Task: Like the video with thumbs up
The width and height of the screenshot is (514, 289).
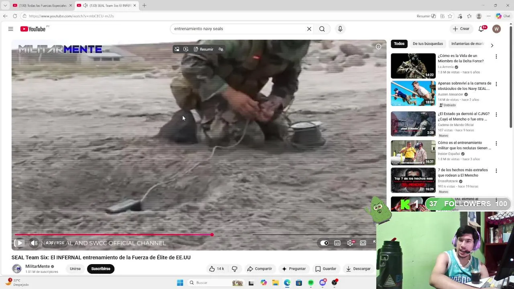Action: click(x=216, y=269)
